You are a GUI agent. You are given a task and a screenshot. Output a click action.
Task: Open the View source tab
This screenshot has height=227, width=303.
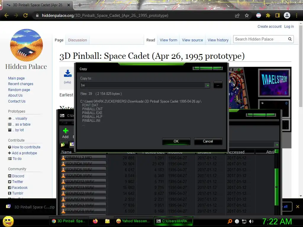coord(192,40)
